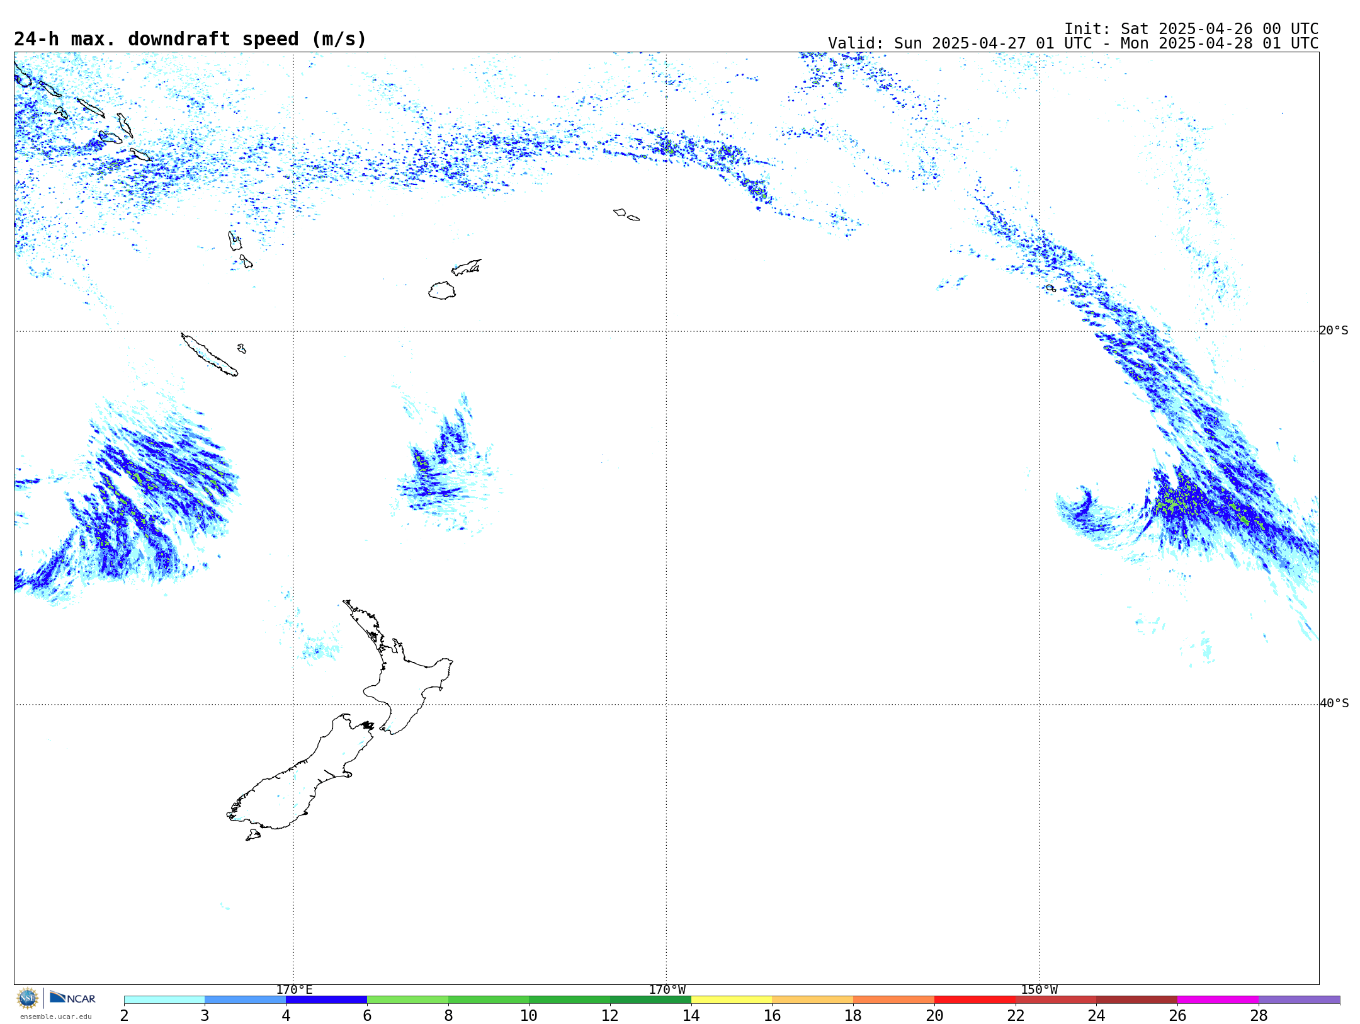Pick the light cyan 2-3 colorbar swatch
Screen dimensions: 1360x1024
point(164,1000)
